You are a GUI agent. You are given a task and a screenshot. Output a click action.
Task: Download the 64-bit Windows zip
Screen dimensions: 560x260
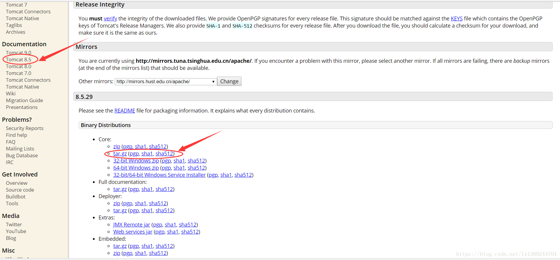[136, 168]
